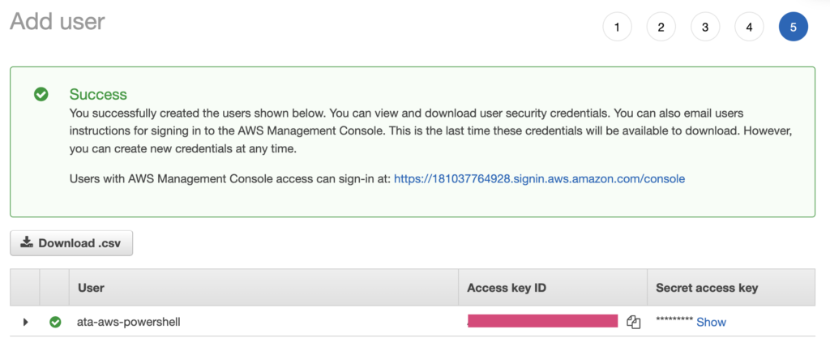830x351 pixels.
Task: Expand the ata-aws-powershell row details
Action: 25,322
